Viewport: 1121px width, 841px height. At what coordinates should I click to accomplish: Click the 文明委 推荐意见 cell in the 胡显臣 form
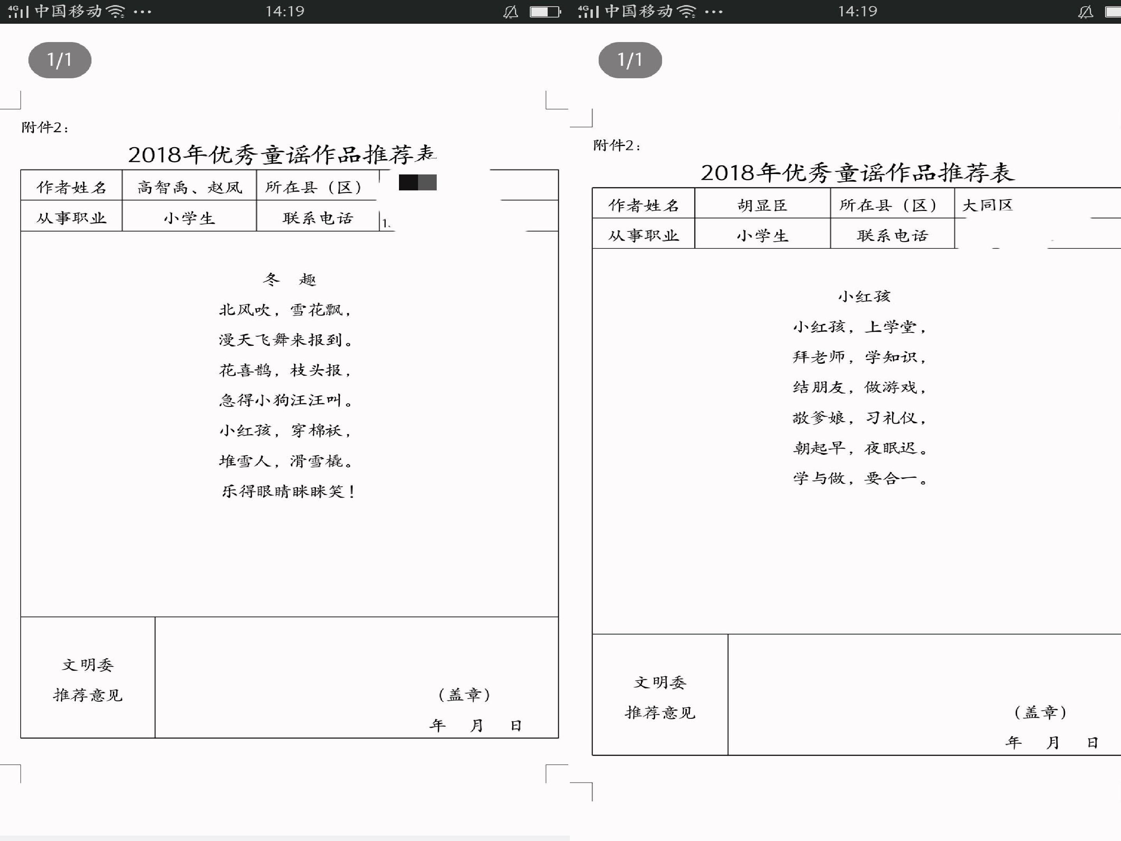tap(660, 695)
